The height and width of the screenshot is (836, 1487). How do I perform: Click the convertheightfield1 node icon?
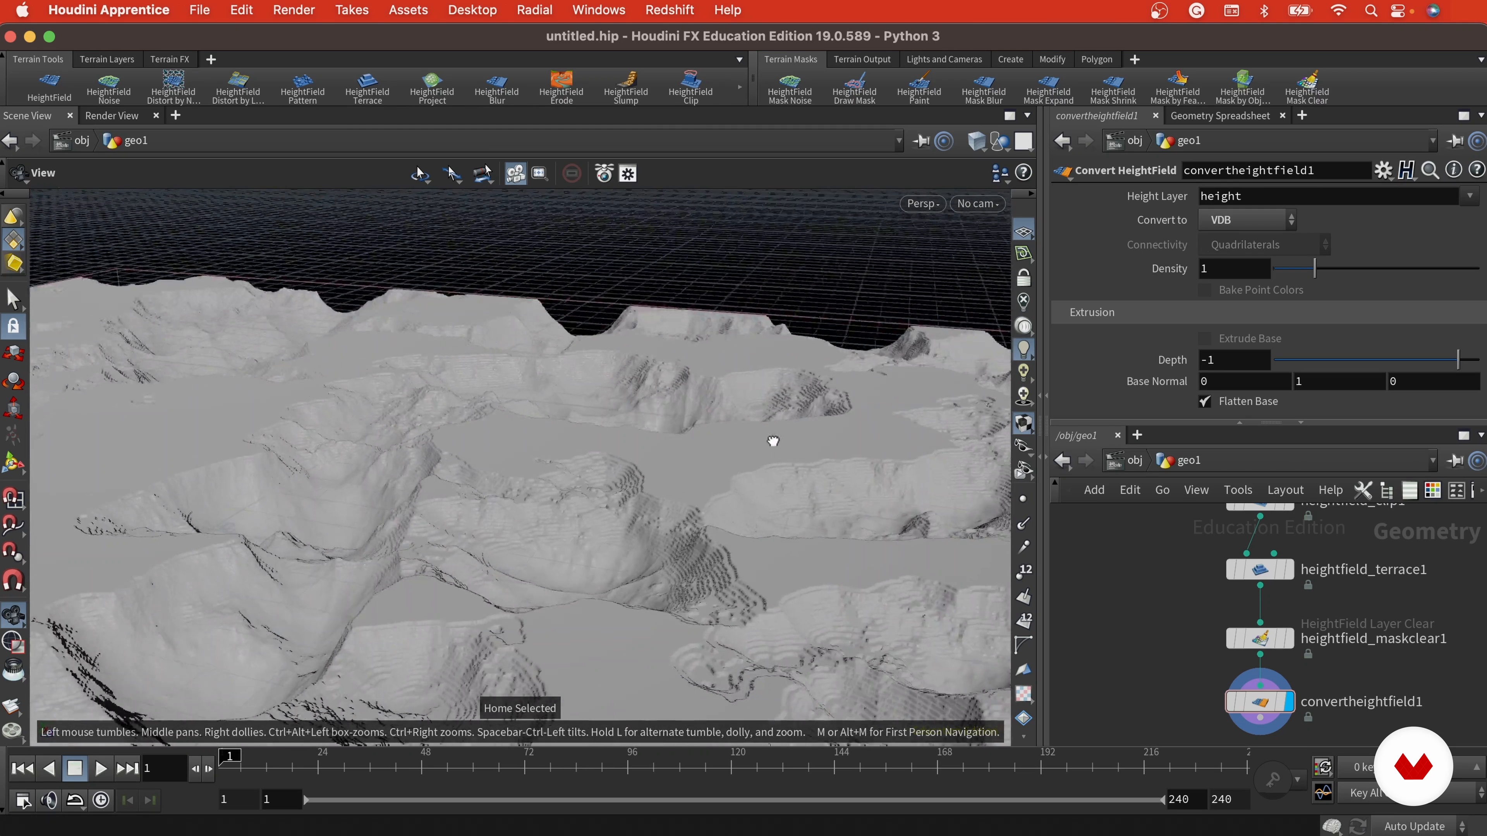(x=1260, y=702)
